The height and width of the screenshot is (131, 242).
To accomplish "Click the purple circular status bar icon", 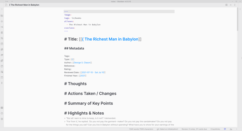I will [x=225, y=129].
